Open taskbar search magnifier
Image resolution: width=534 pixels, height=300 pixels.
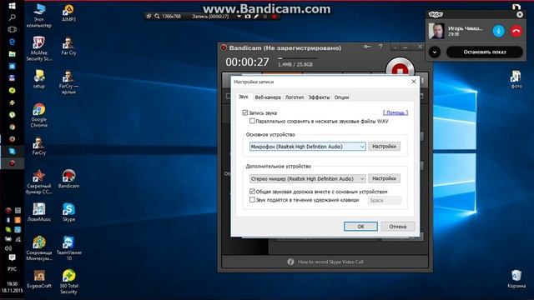pyautogui.click(x=12, y=17)
